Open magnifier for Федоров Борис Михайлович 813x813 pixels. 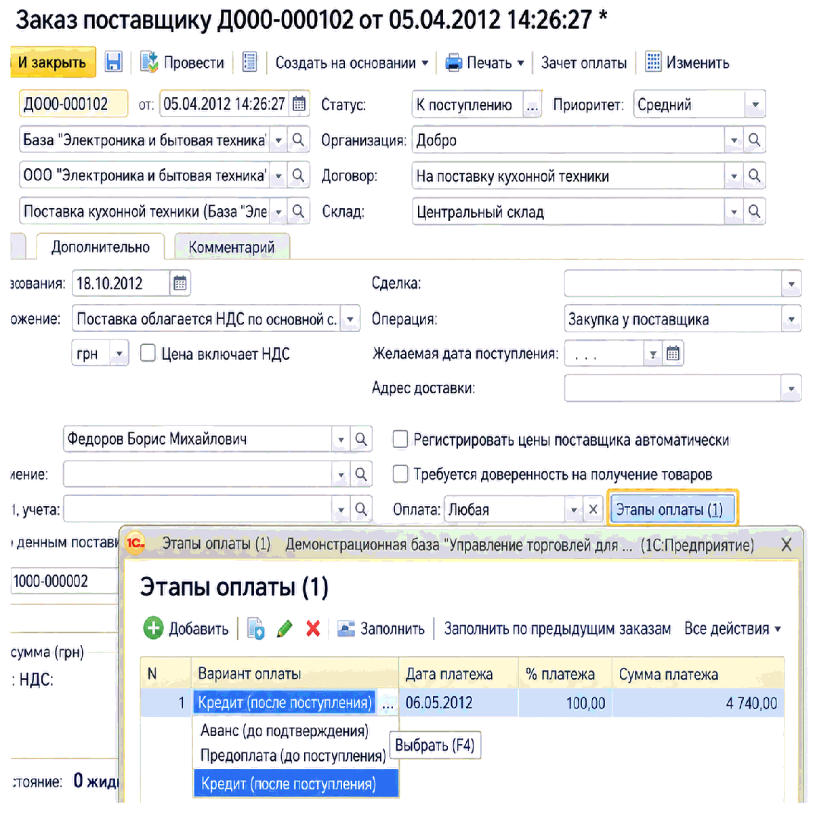tap(361, 439)
